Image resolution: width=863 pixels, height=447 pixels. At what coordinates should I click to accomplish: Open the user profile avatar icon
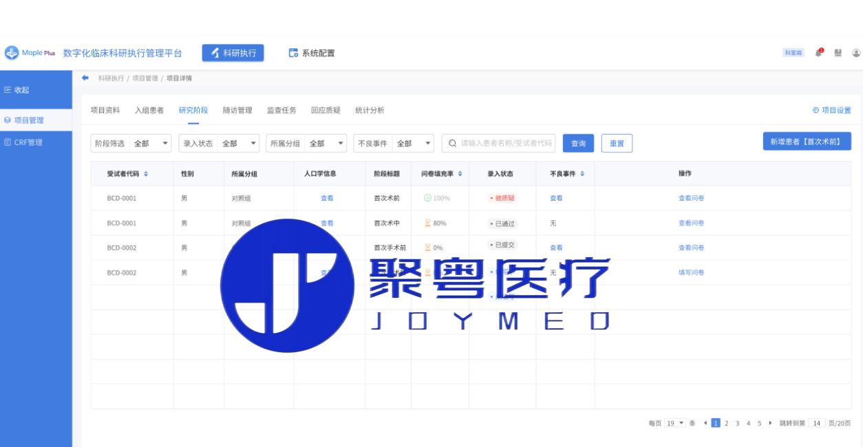(856, 53)
